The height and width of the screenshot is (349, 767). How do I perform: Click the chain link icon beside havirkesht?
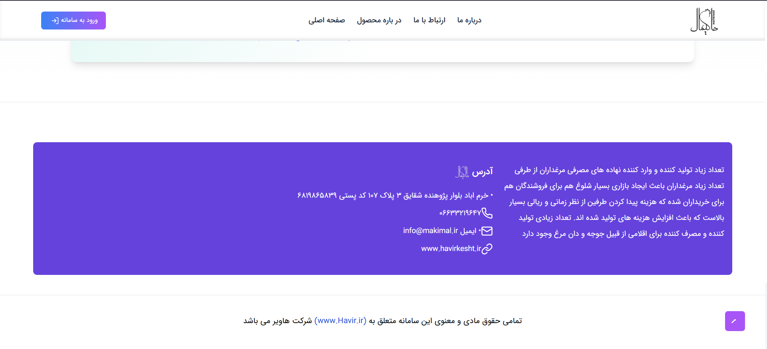(x=487, y=249)
